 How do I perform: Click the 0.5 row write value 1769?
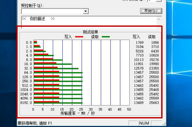click(140, 43)
